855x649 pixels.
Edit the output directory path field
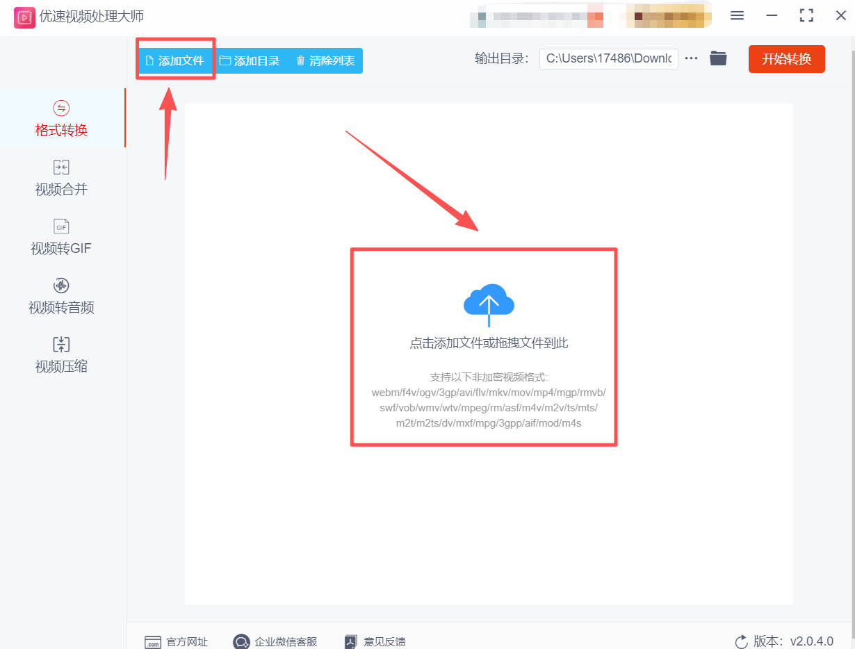pos(609,58)
